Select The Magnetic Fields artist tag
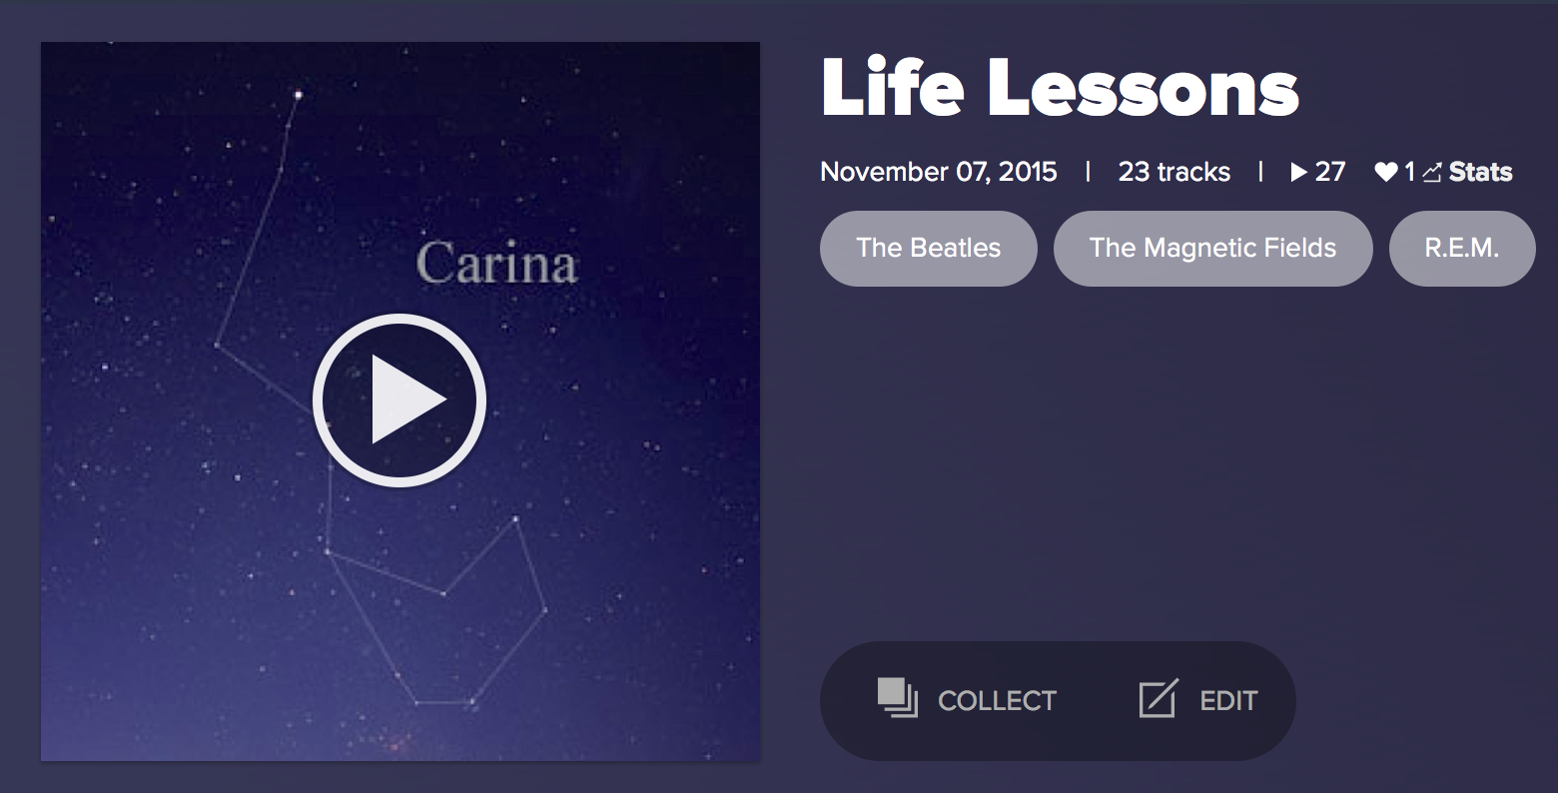This screenshot has width=1558, height=793. [x=1212, y=248]
